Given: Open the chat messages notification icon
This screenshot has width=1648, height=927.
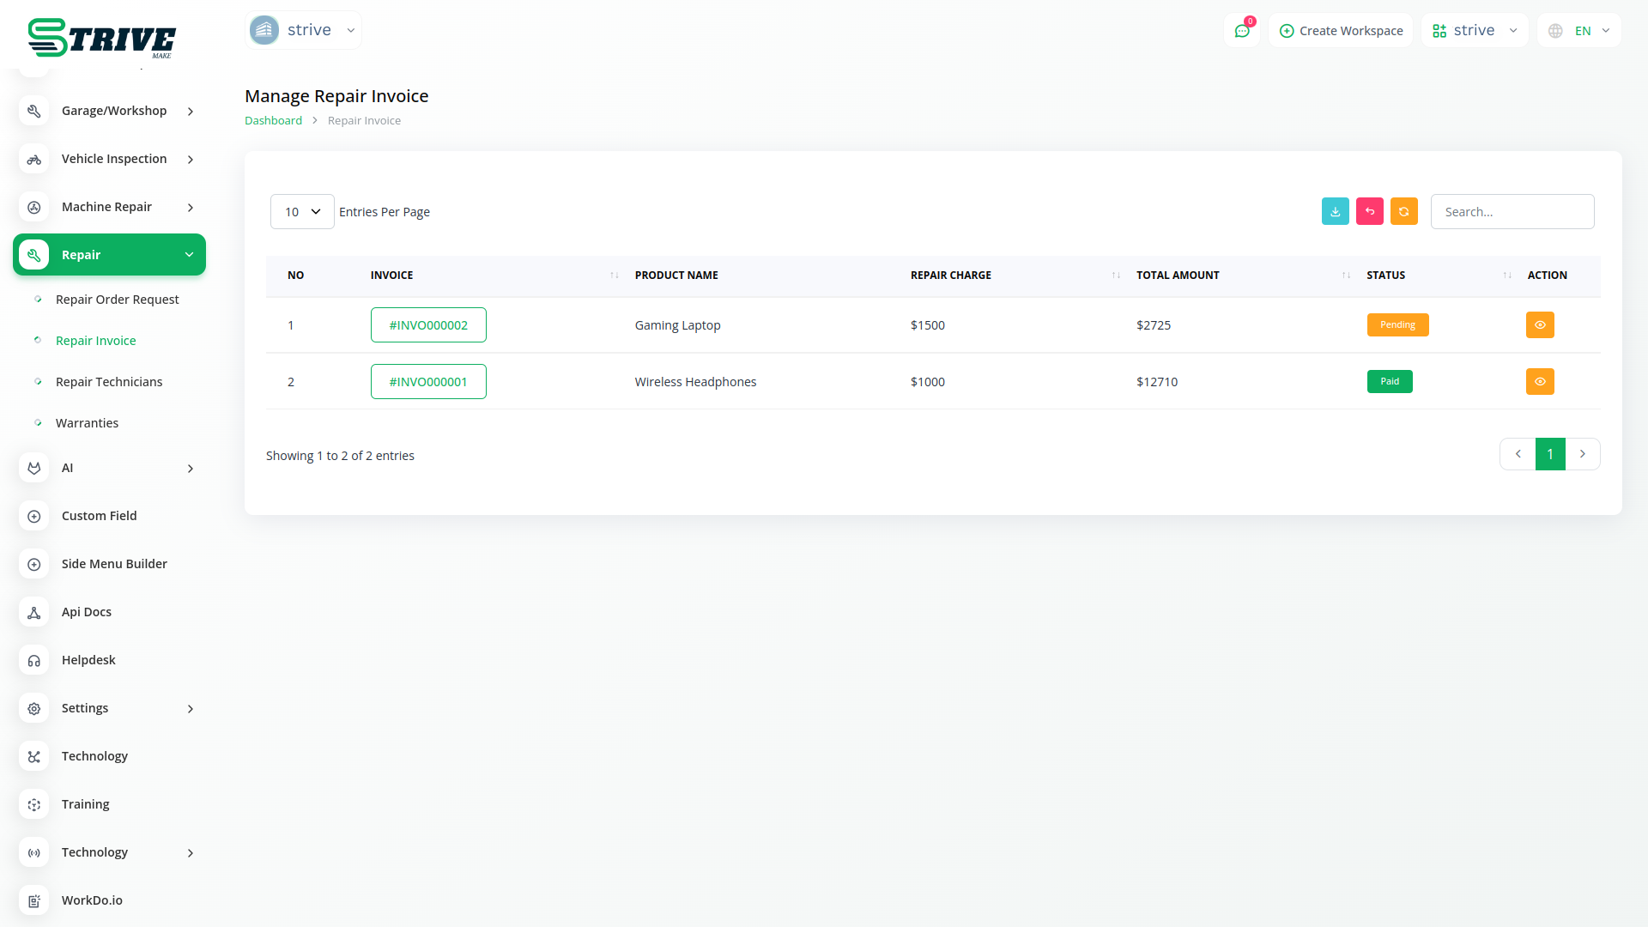Looking at the screenshot, I should (1241, 31).
